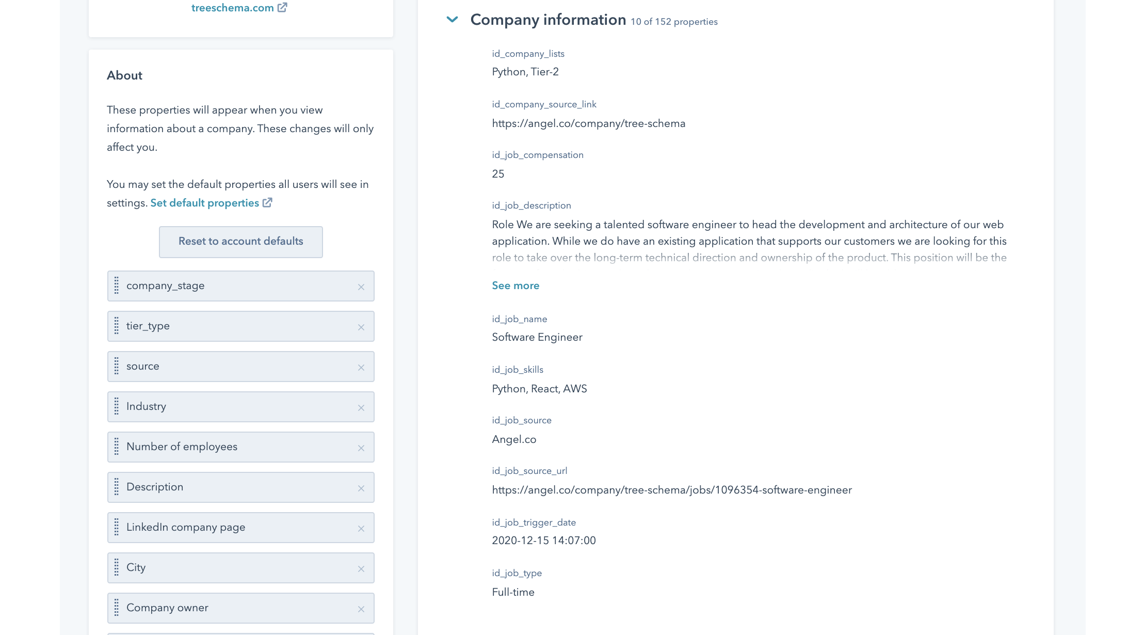
Task: Open treeschema.com via the external link icon
Action: [x=282, y=7]
